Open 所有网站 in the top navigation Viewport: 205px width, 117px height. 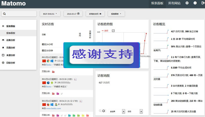pos(174,3)
